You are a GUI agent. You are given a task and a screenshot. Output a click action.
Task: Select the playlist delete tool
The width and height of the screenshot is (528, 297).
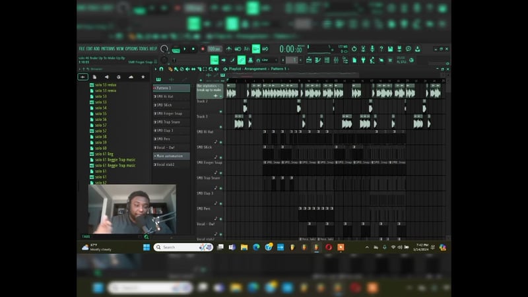182,69
